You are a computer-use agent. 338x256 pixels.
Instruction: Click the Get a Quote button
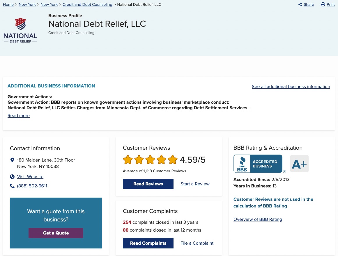point(56,233)
